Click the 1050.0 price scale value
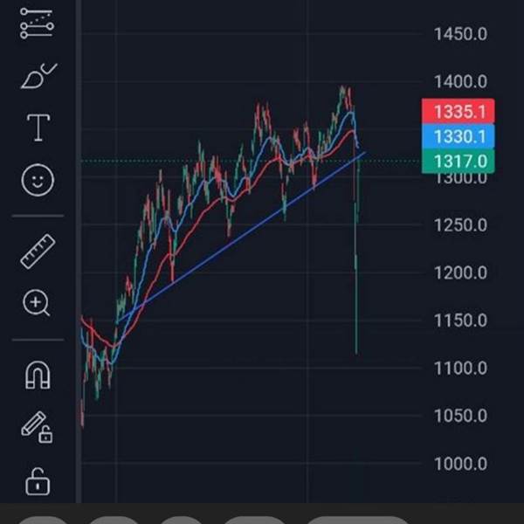 click(460, 416)
